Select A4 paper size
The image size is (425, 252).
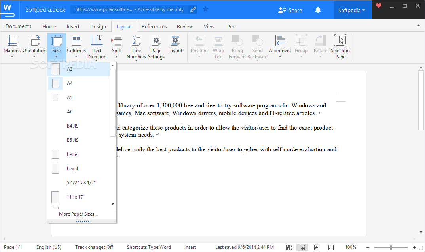coord(79,83)
